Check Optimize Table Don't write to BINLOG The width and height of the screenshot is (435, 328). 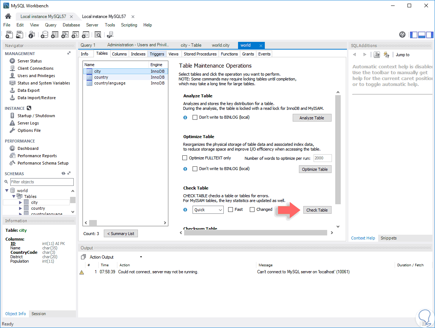click(195, 169)
